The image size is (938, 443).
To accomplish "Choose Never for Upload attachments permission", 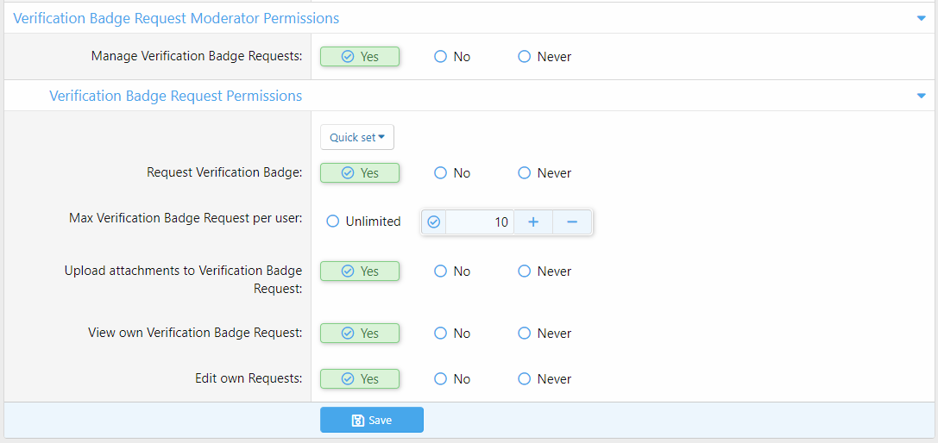I will click(525, 271).
